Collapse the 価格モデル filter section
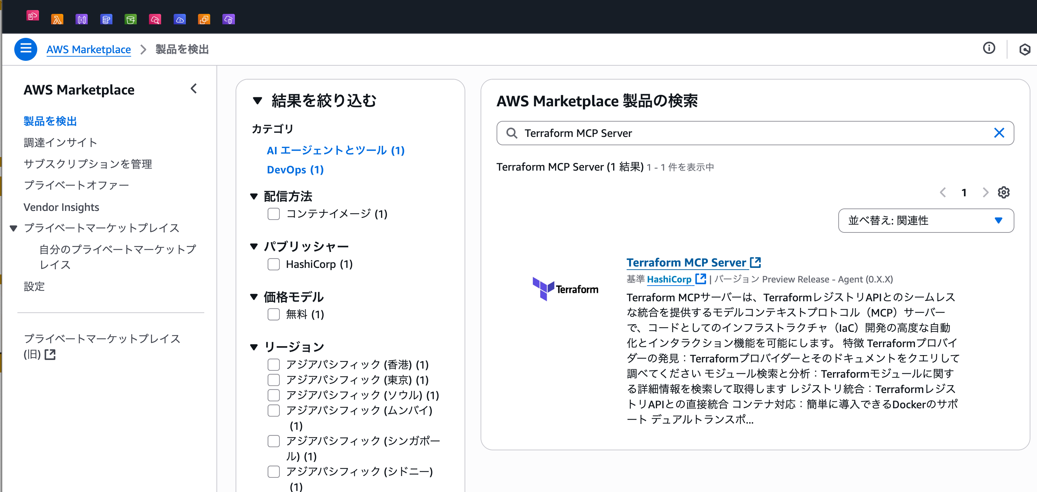The width and height of the screenshot is (1037, 492). [254, 297]
